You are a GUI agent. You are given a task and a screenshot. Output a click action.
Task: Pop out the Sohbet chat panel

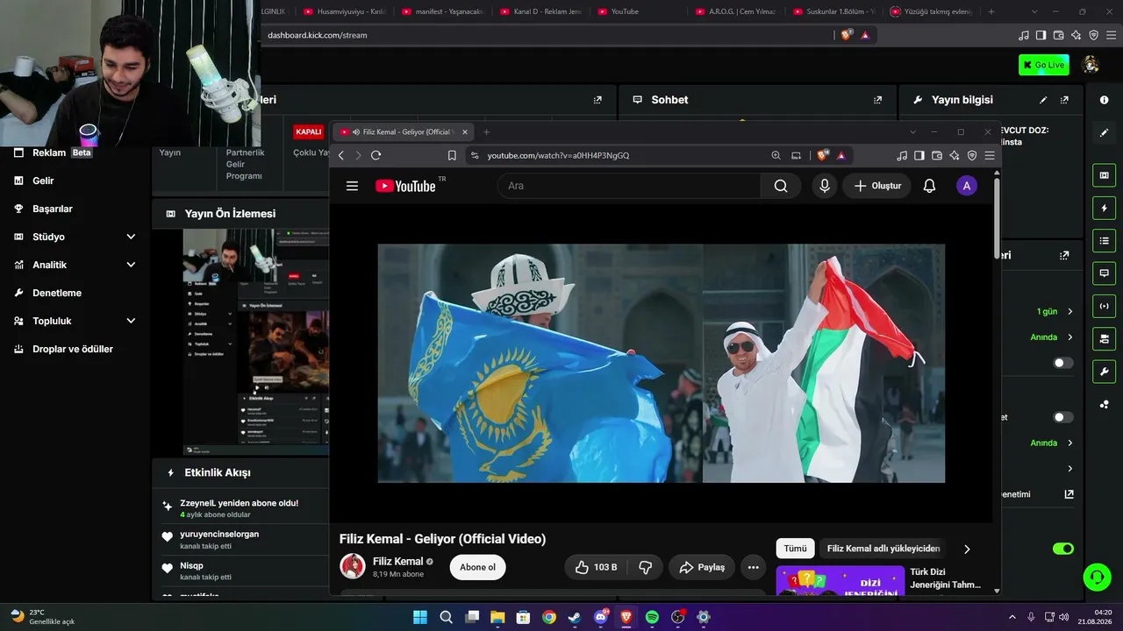877,100
